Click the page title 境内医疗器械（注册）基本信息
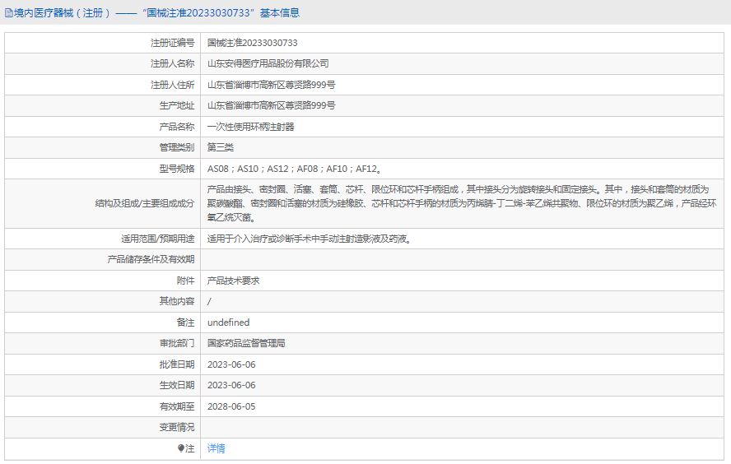 click(x=156, y=13)
